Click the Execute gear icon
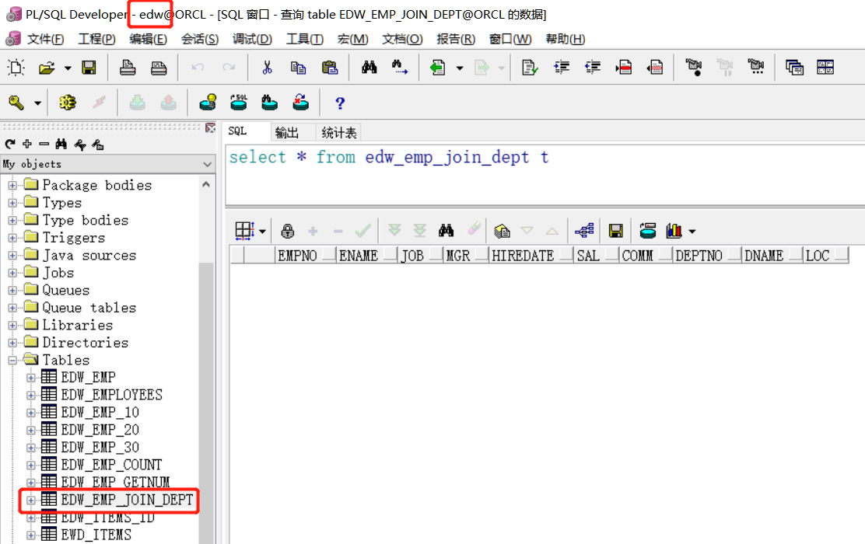The image size is (865, 544). [68, 103]
